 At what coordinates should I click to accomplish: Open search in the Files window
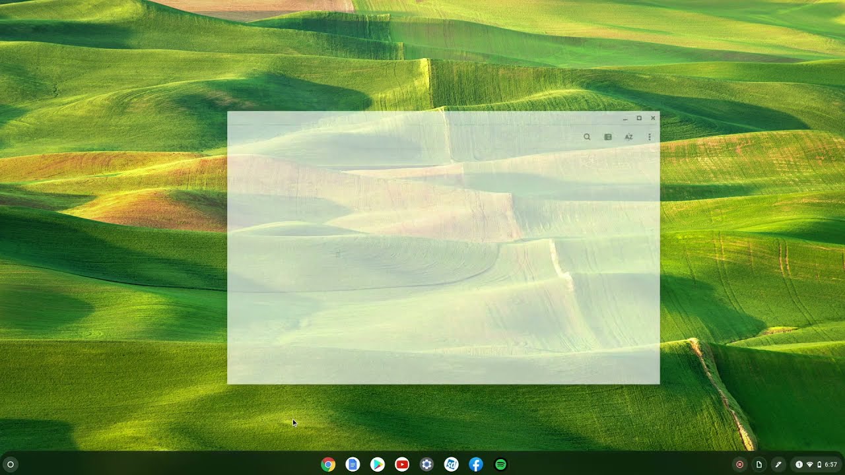pyautogui.click(x=587, y=137)
